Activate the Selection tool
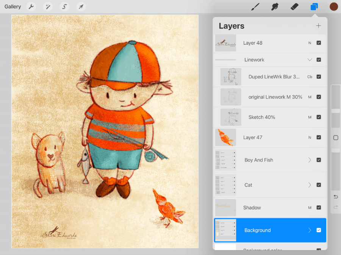Screen dimensions: 341x255 point(65,7)
